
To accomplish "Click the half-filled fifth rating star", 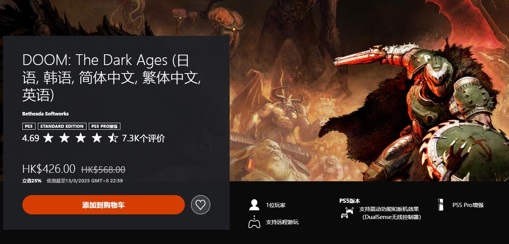I will coord(113,138).
